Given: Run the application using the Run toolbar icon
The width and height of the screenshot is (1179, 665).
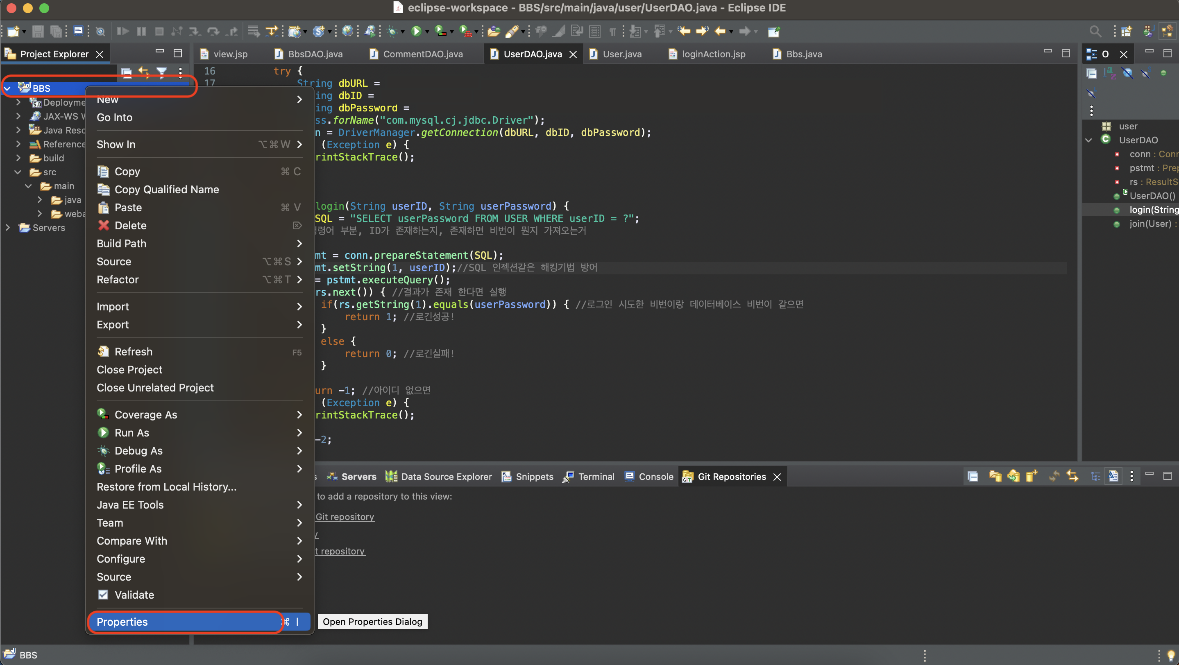Looking at the screenshot, I should pyautogui.click(x=417, y=31).
